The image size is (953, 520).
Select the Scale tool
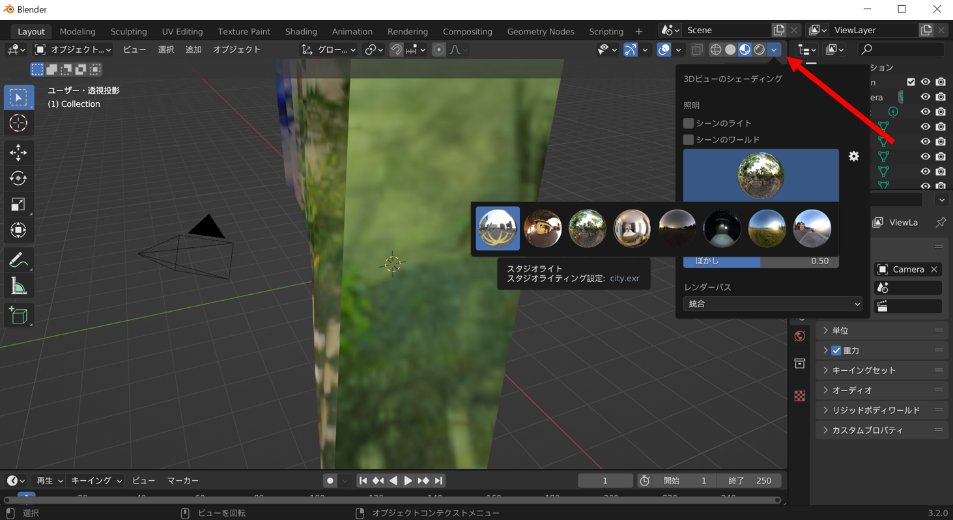coord(18,204)
